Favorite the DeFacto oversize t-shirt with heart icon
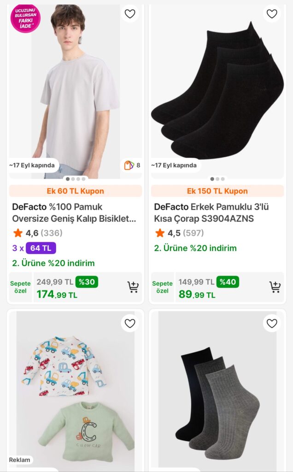The height and width of the screenshot is (472, 293). pos(130,14)
